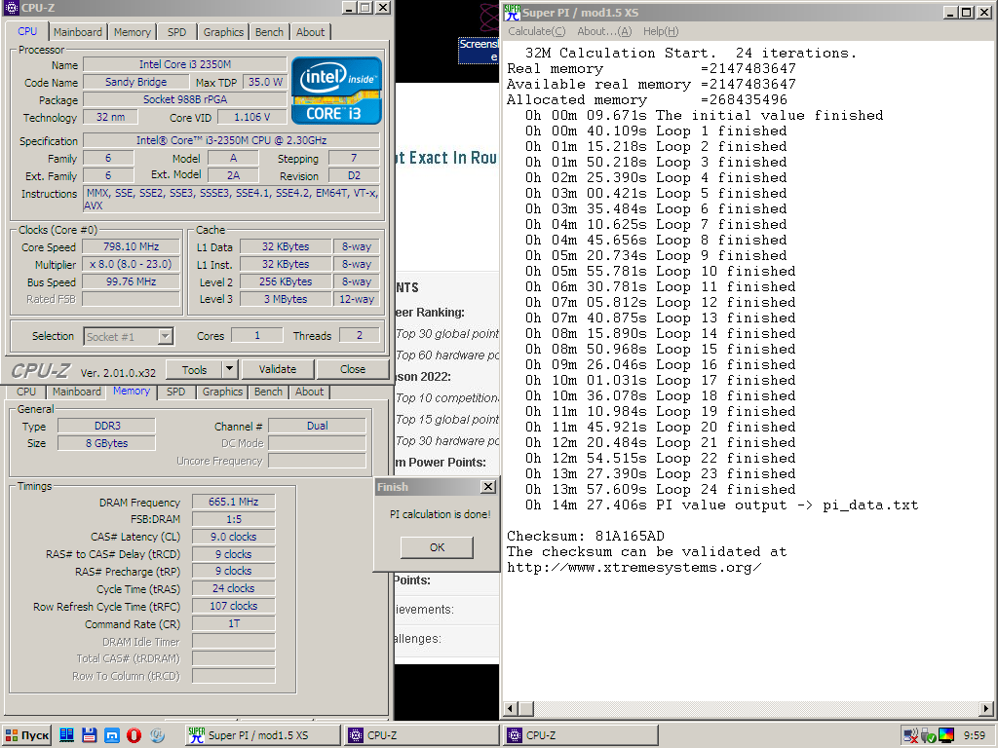Click the Multiplier value x 8.0
This screenshot has width=998, height=748.
pos(131,264)
